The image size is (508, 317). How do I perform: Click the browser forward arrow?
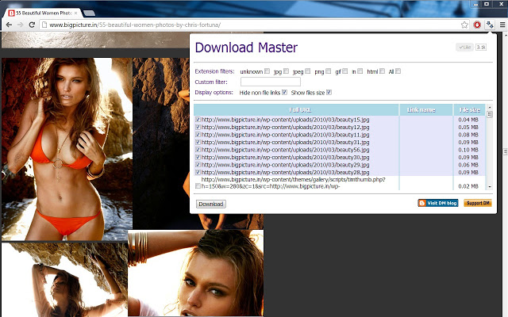pos(21,25)
